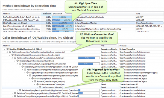Click the icon next to RelationalConnectionPool.getConnection
Image resolution: width=164 pixels, height=98 pixels.
pos(10,52)
